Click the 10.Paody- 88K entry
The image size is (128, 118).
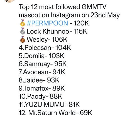(40, 97)
